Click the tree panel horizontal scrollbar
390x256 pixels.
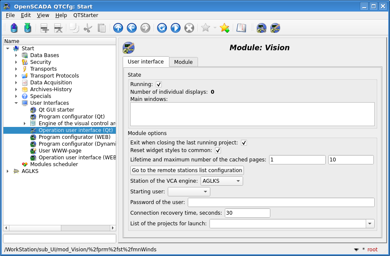coord(60,228)
